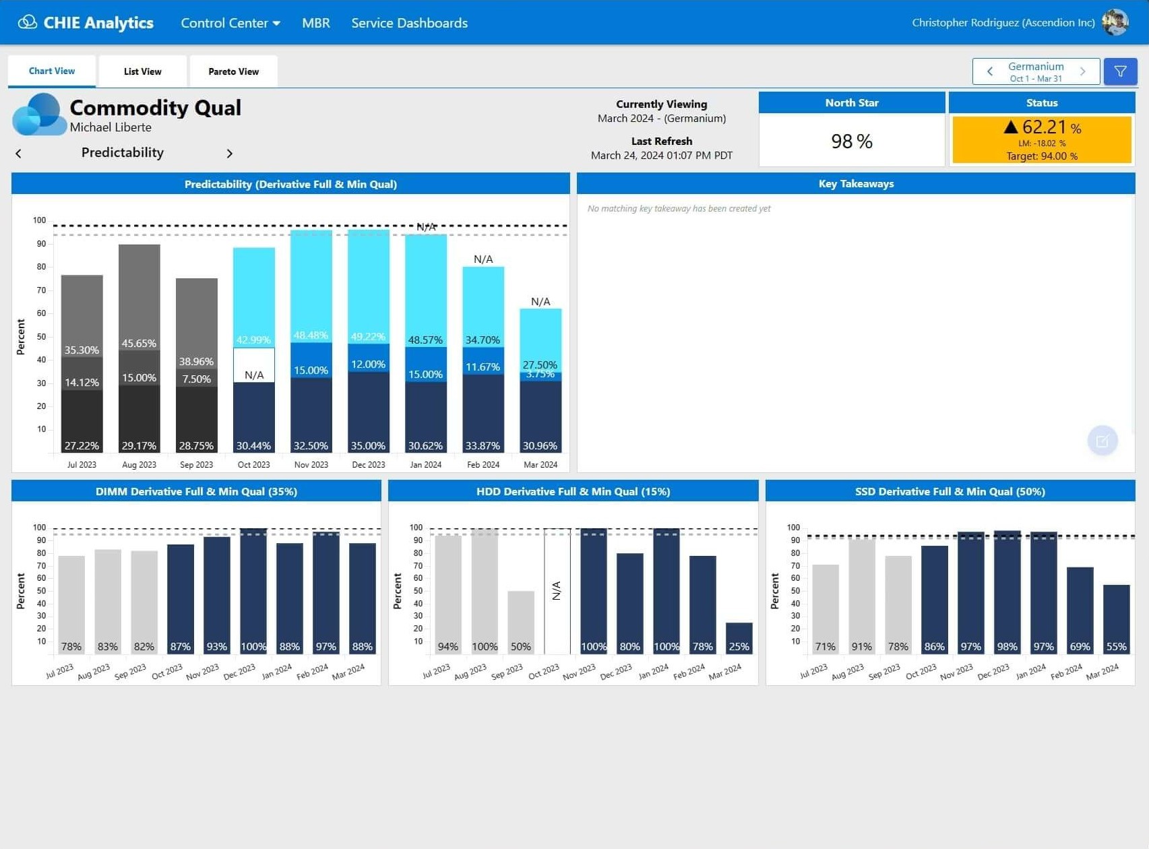Click the Mar 2024 30.96% navy segment
The image size is (1149, 849).
[x=540, y=417]
